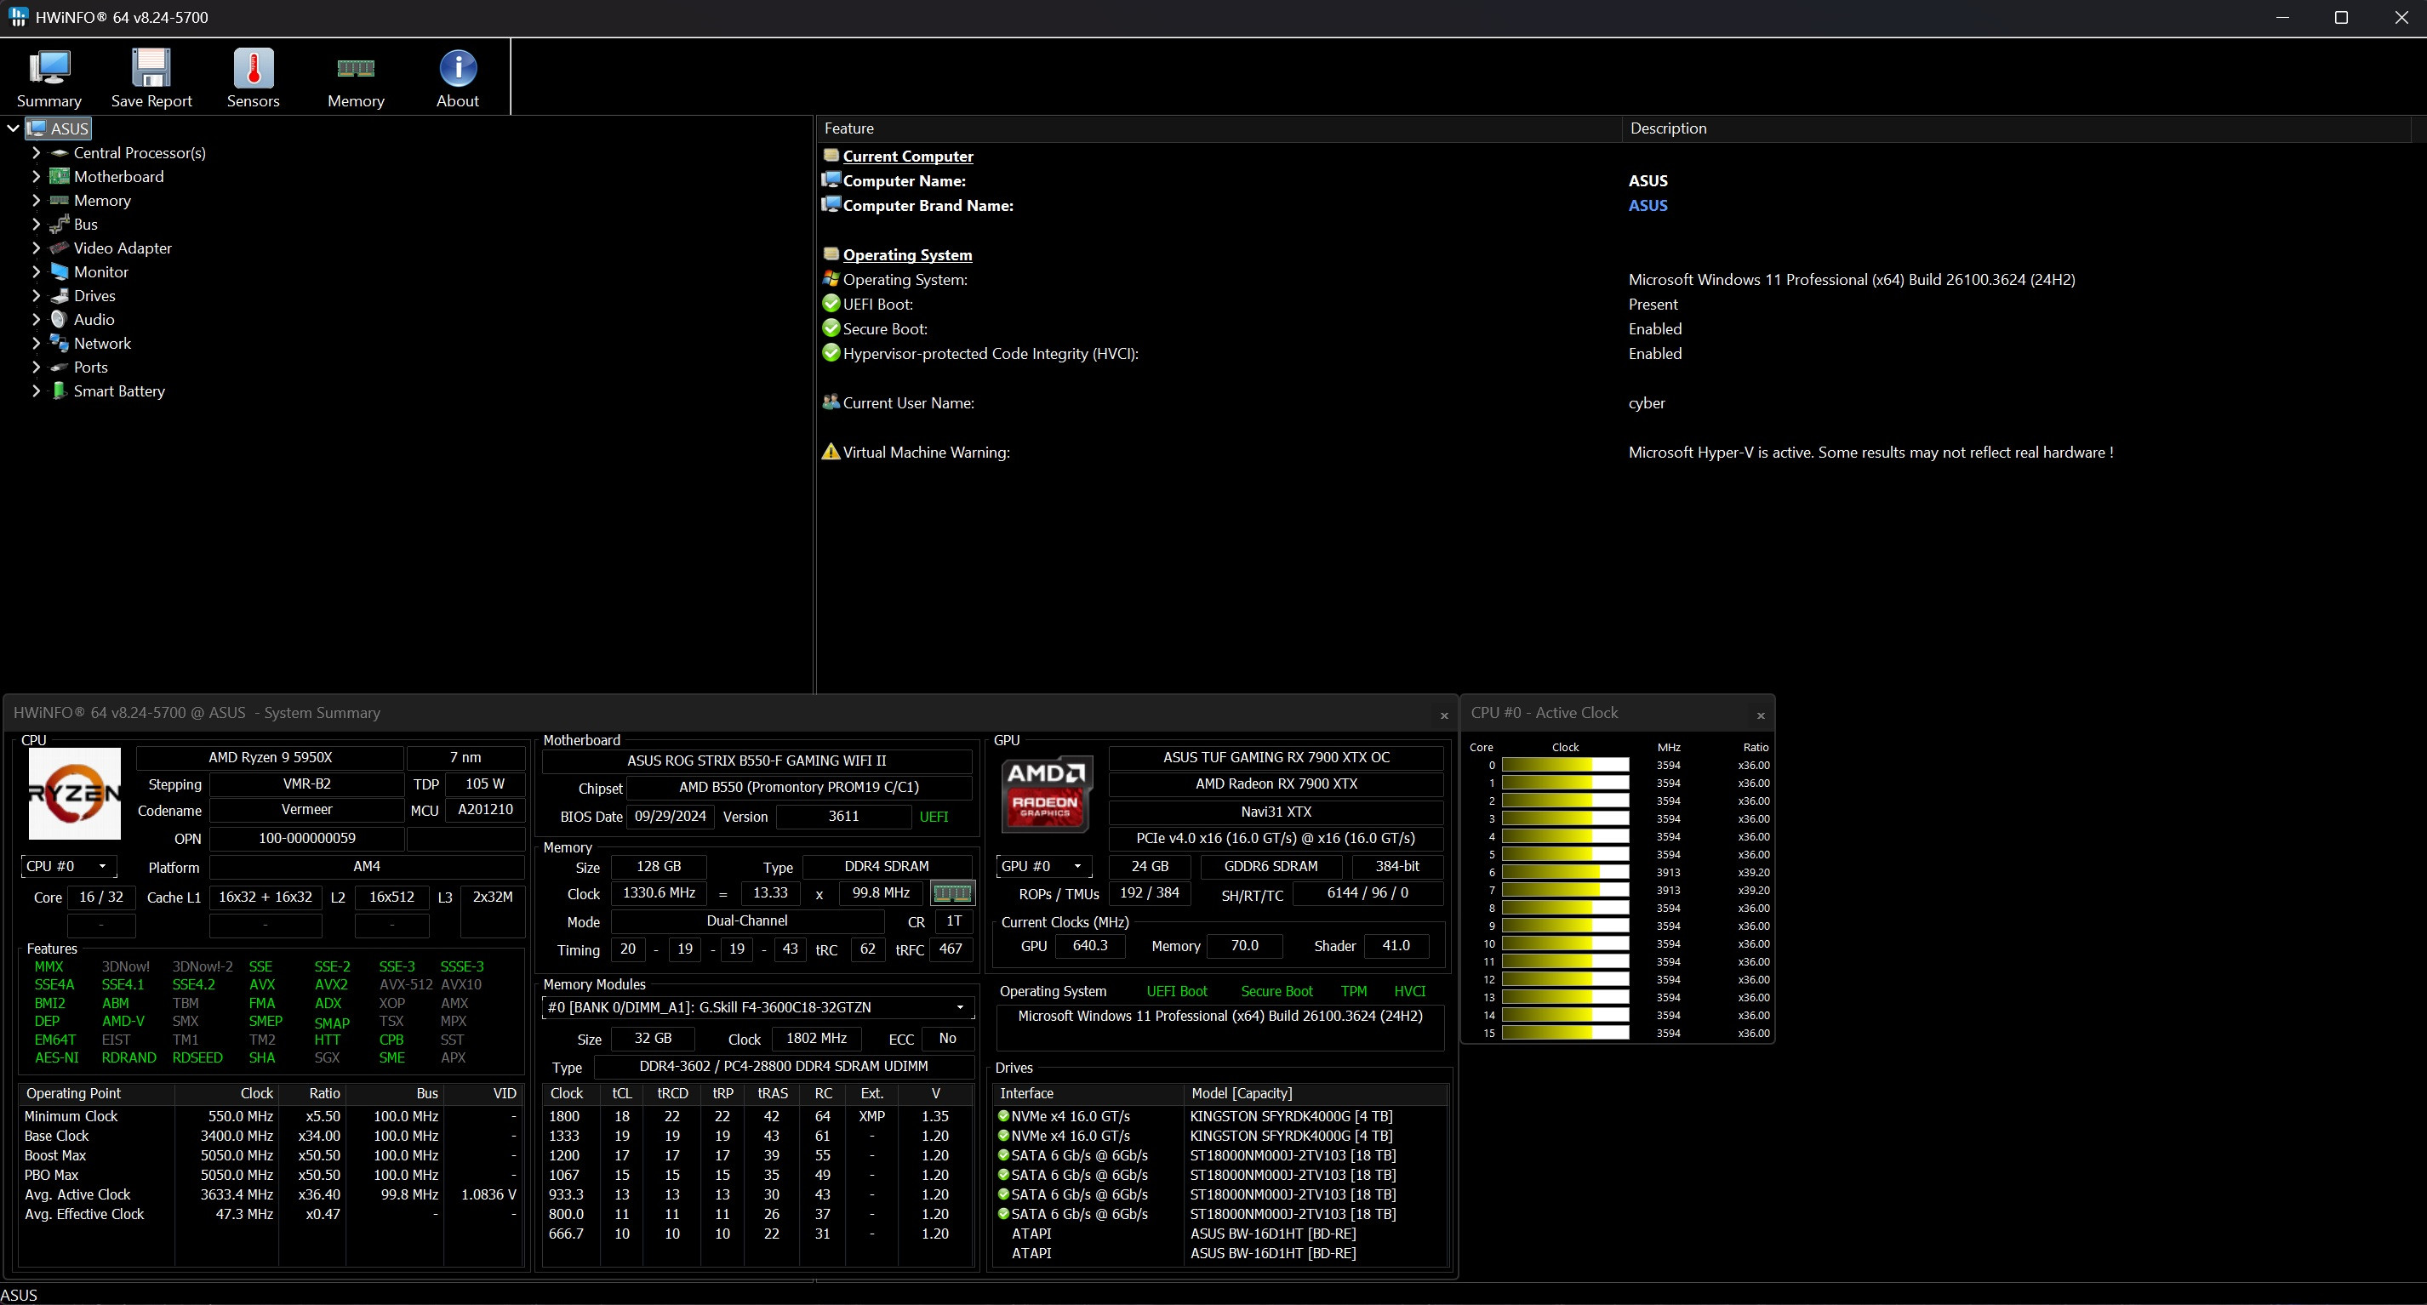Click the Ryzen CPU logo

[x=74, y=794]
